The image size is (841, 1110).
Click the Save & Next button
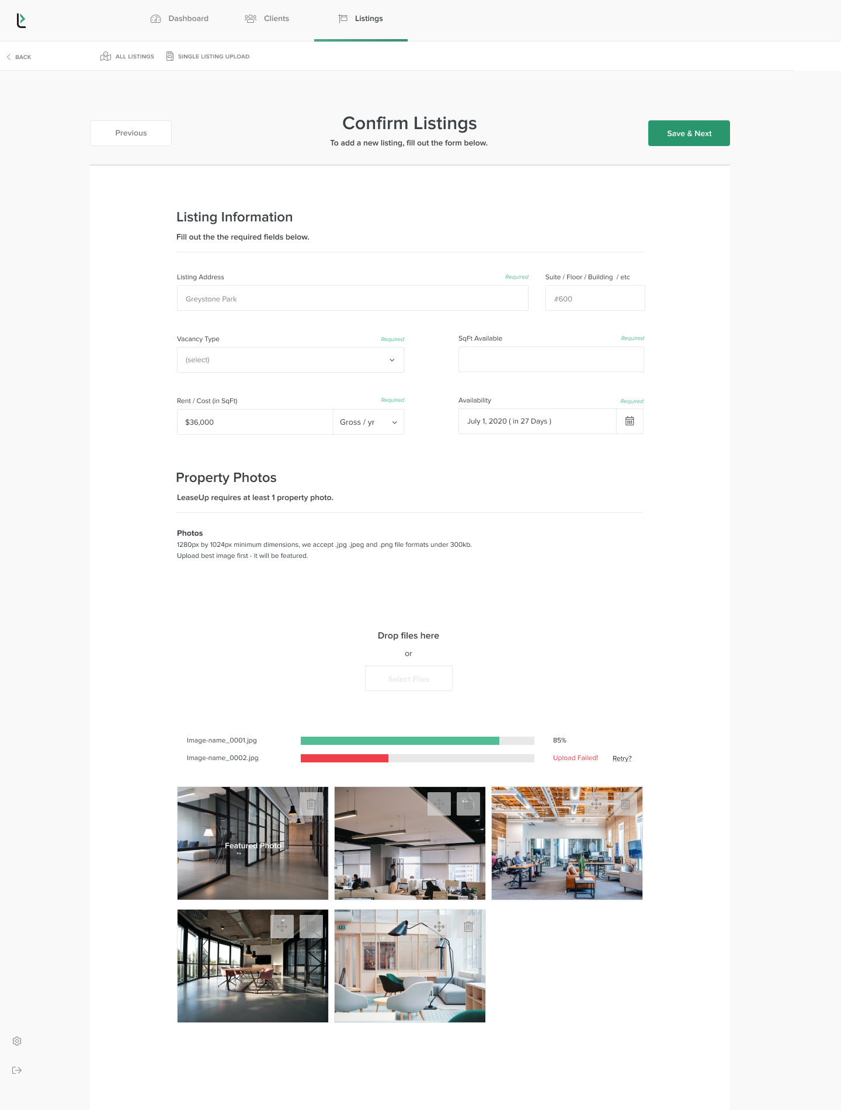pyautogui.click(x=689, y=133)
